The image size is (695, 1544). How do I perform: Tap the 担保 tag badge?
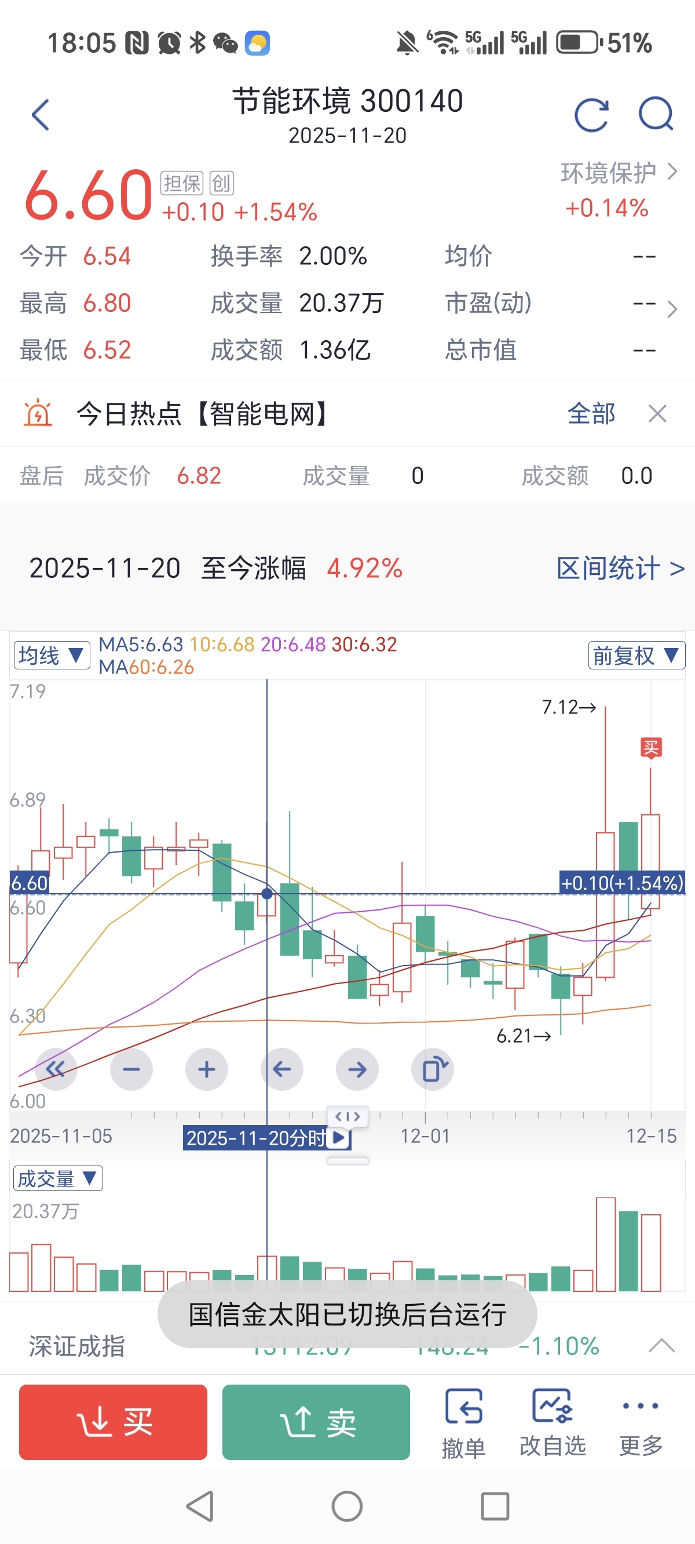coord(182,183)
